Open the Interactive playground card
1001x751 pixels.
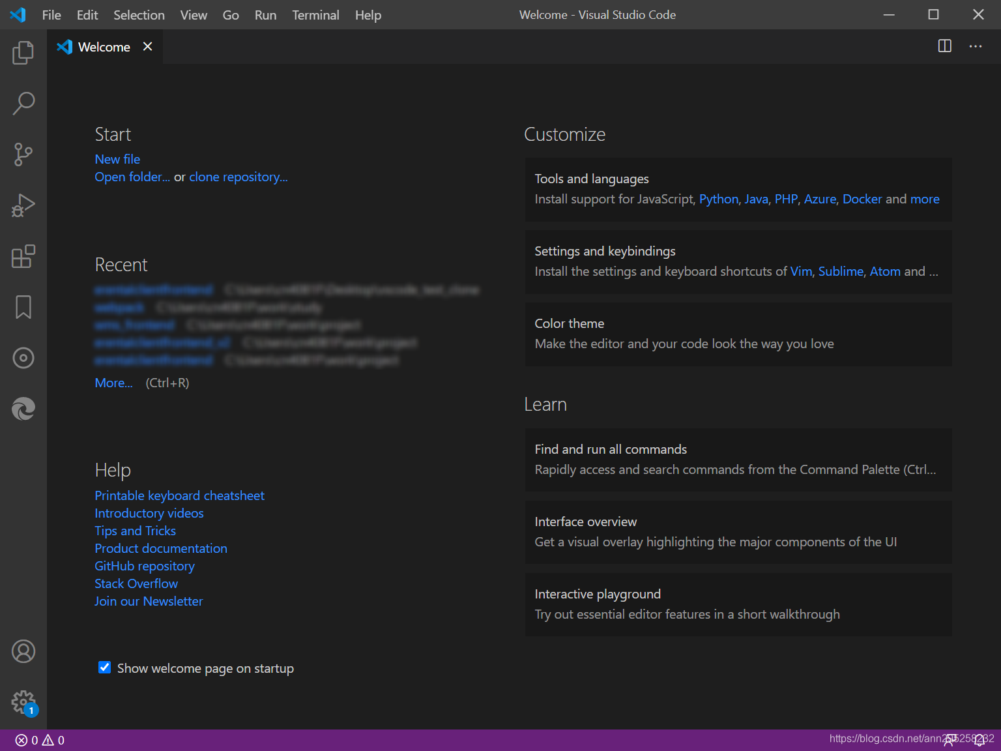pos(738,604)
